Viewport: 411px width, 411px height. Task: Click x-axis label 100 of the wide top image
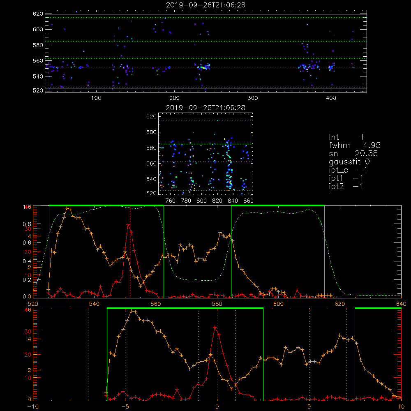click(x=96, y=98)
